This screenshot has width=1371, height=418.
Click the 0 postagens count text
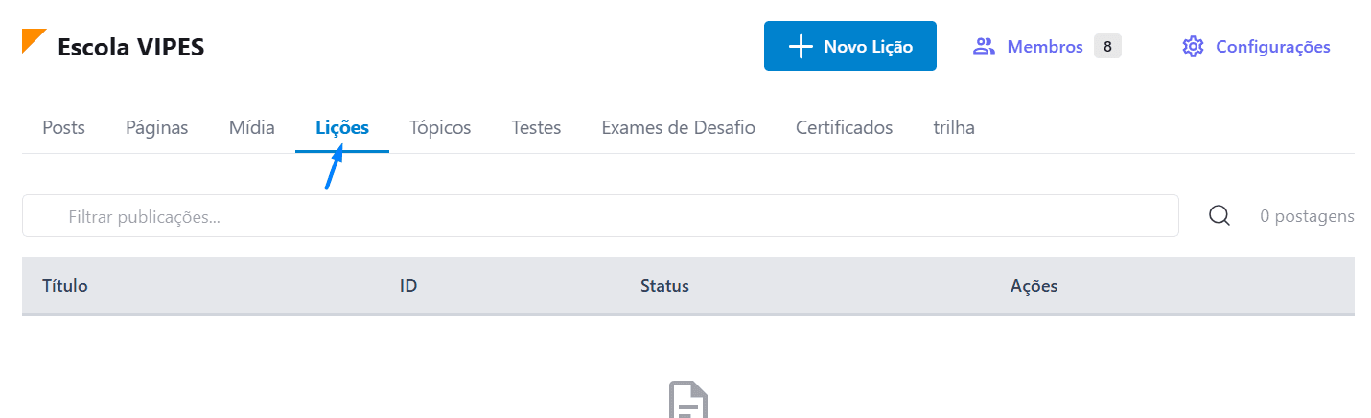pos(1307,216)
